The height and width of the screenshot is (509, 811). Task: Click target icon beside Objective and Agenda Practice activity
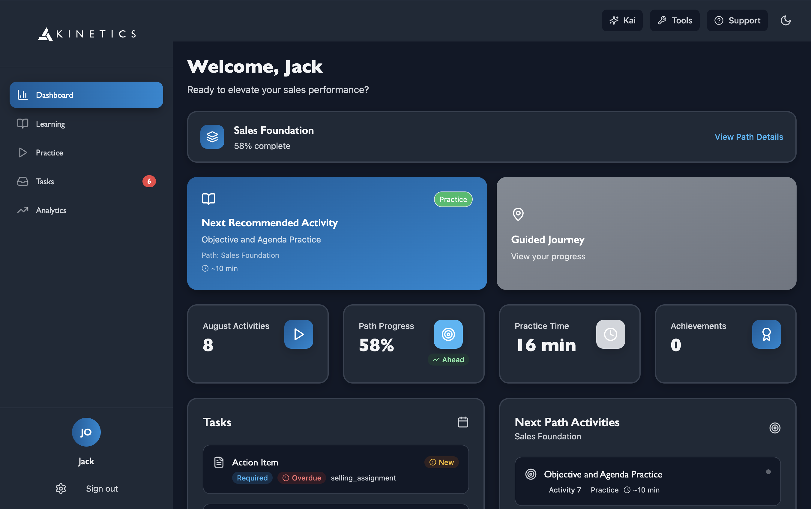(531, 474)
